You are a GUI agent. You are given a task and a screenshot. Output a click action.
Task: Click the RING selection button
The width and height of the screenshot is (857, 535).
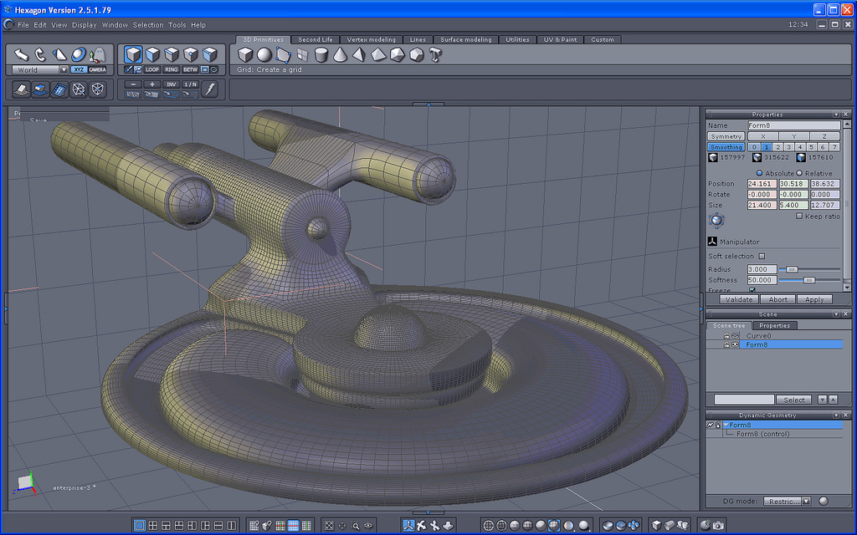pos(172,69)
